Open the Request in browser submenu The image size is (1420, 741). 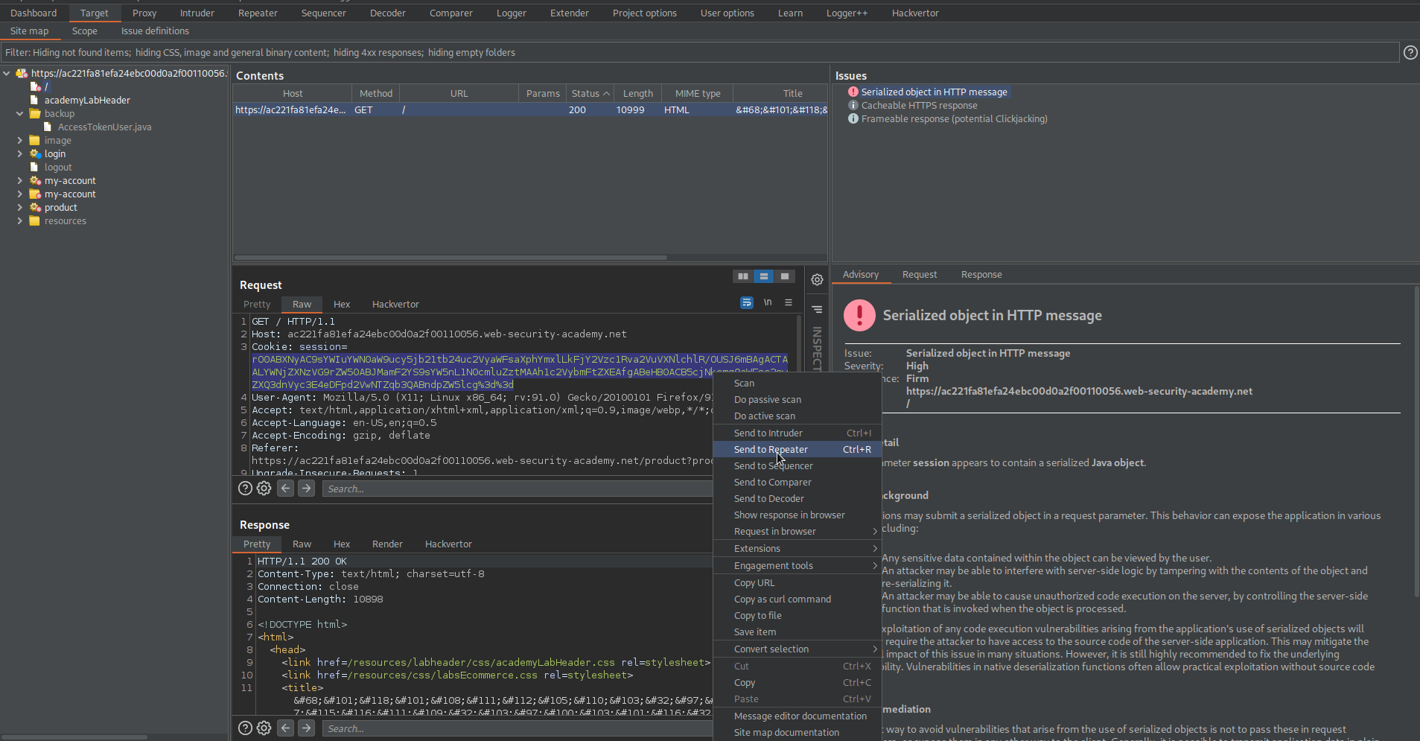[797, 531]
